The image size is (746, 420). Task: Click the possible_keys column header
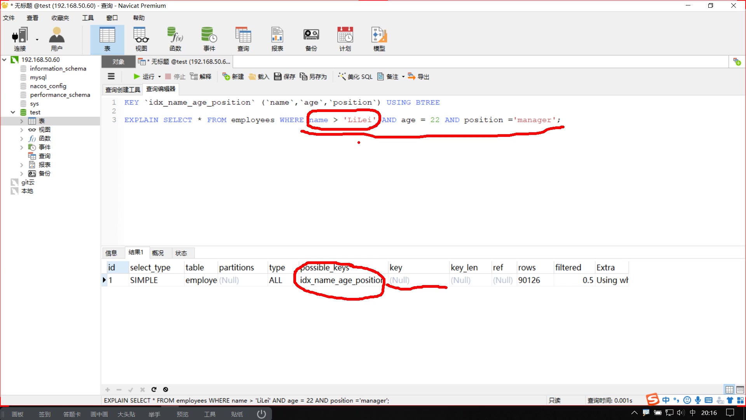click(x=343, y=268)
